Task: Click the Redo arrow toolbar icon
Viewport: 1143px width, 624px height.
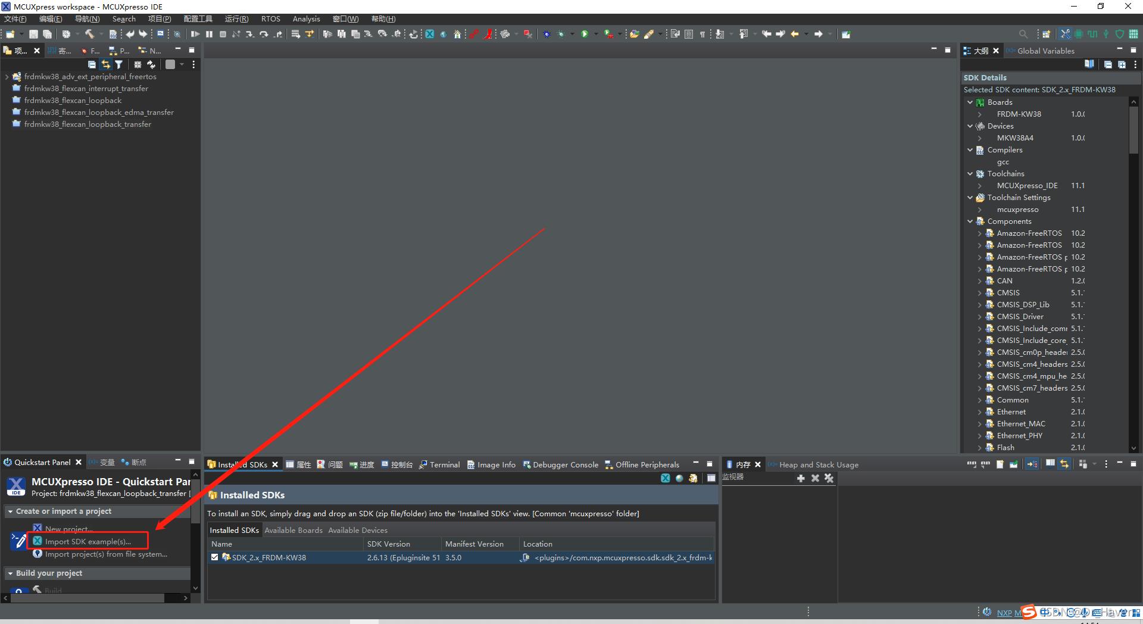Action: [x=143, y=34]
